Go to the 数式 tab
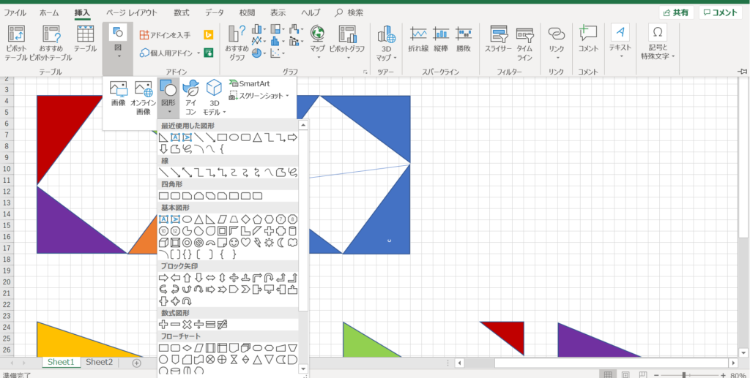This screenshot has width=750, height=378. 182,13
